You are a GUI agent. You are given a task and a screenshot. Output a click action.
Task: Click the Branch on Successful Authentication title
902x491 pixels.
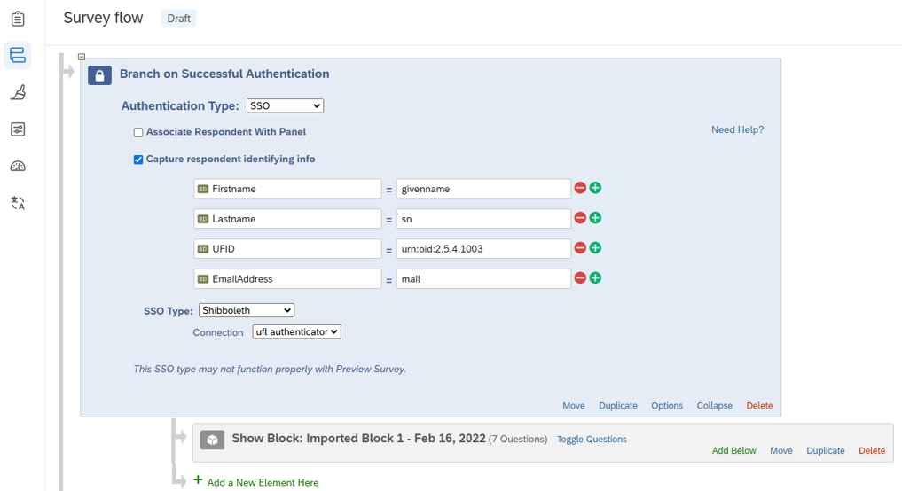pyautogui.click(x=224, y=74)
